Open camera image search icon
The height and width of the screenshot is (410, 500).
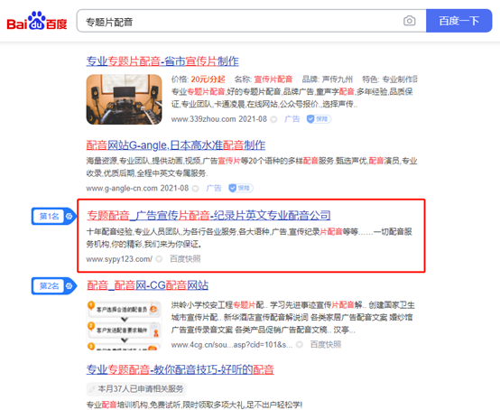pos(410,21)
